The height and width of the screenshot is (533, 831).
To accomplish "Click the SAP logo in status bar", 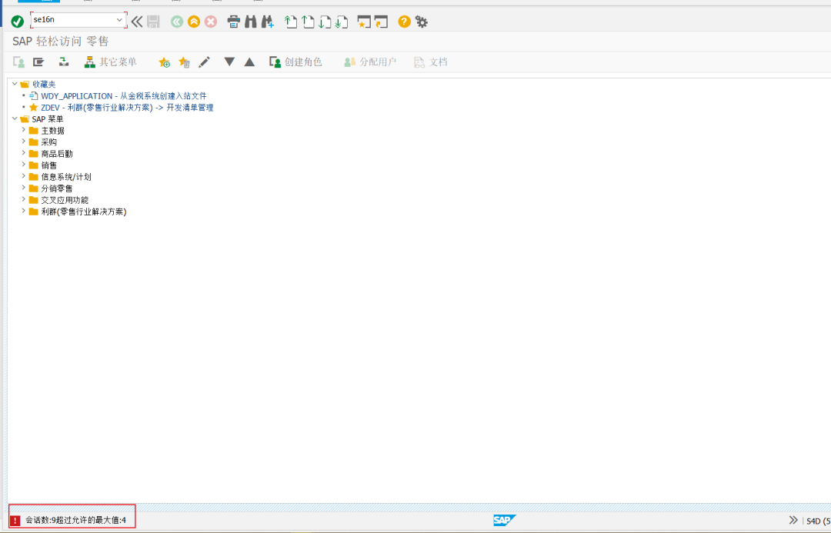I will click(504, 520).
